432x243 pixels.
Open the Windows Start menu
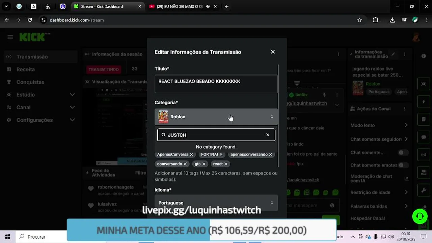click(x=7, y=237)
